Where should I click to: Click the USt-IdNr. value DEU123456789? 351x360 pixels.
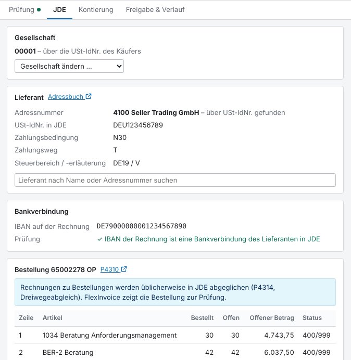point(138,125)
